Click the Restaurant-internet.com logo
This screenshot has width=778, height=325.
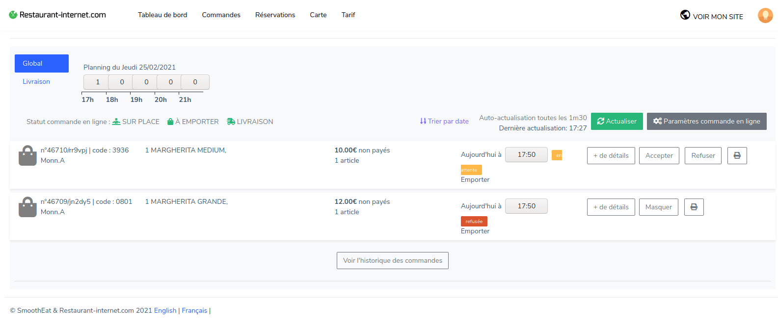(x=57, y=15)
